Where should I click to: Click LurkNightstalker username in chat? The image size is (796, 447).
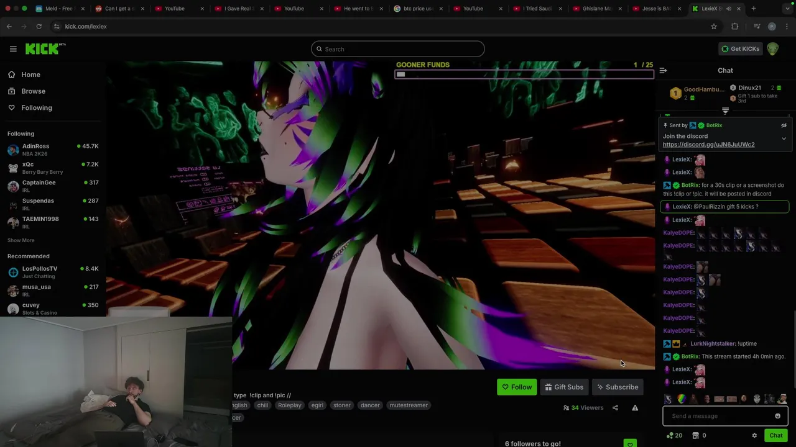coord(713,344)
